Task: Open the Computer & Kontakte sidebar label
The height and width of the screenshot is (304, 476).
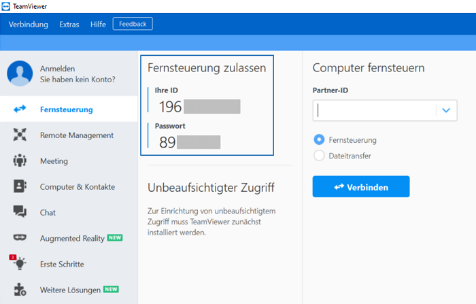Action: coord(78,187)
